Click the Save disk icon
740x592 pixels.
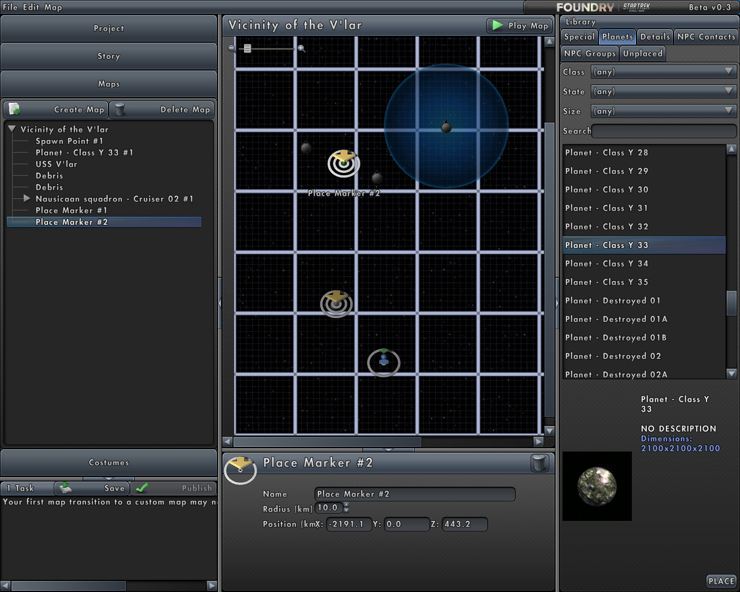65,488
